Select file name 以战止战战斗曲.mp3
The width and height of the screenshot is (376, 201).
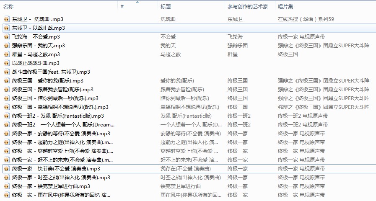(36, 63)
